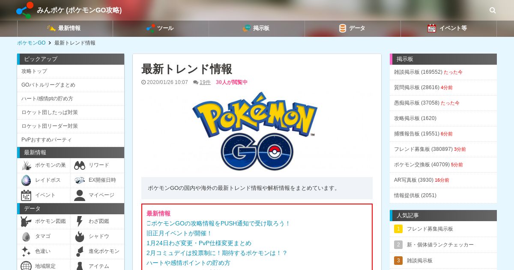
Task: Select the 2020/01/26 10:07 date text
Action: [x=167, y=82]
